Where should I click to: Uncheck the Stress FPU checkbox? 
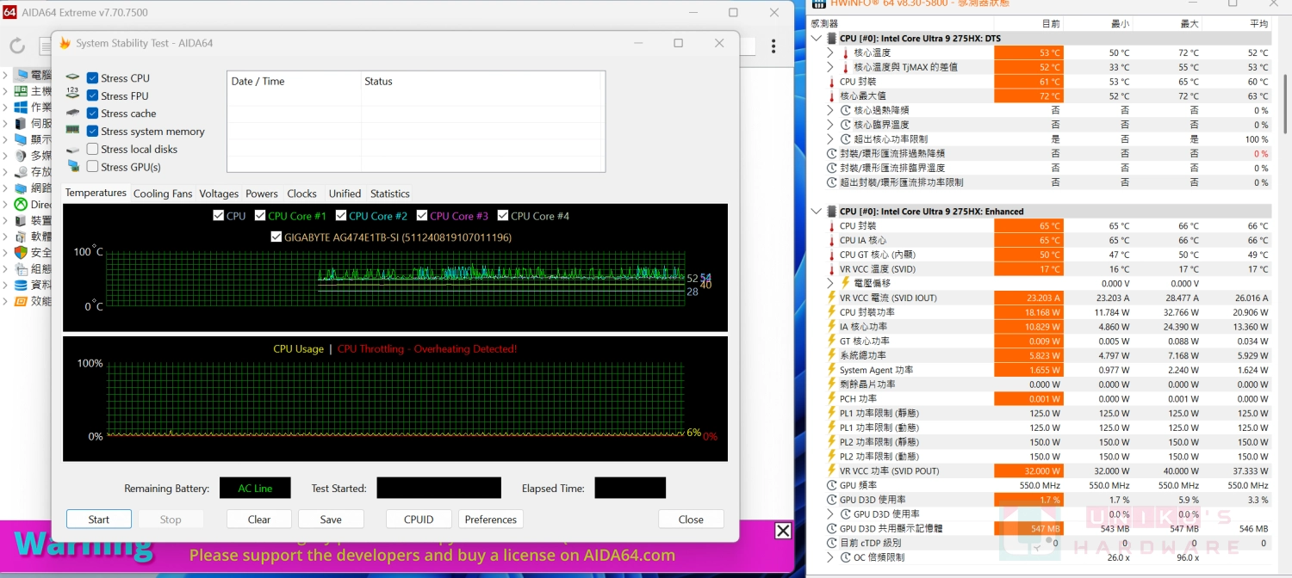pyautogui.click(x=92, y=95)
